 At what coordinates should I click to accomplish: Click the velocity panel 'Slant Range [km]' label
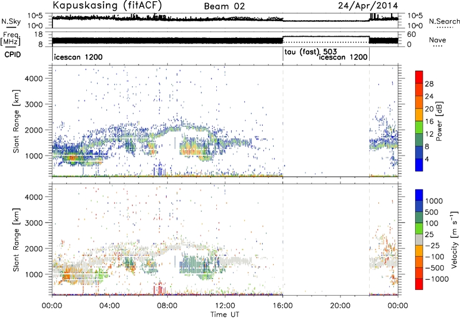tap(17, 239)
